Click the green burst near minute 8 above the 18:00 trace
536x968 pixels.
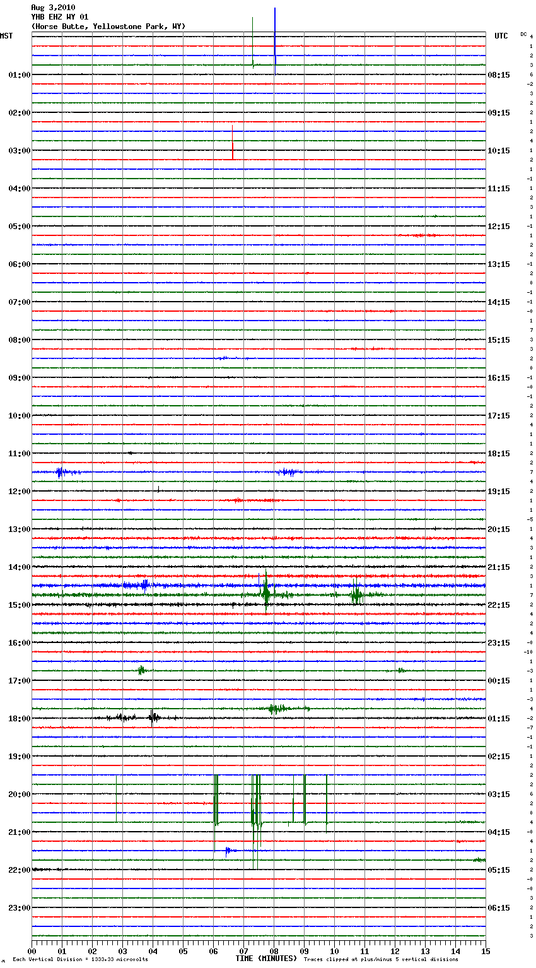pos(276,709)
